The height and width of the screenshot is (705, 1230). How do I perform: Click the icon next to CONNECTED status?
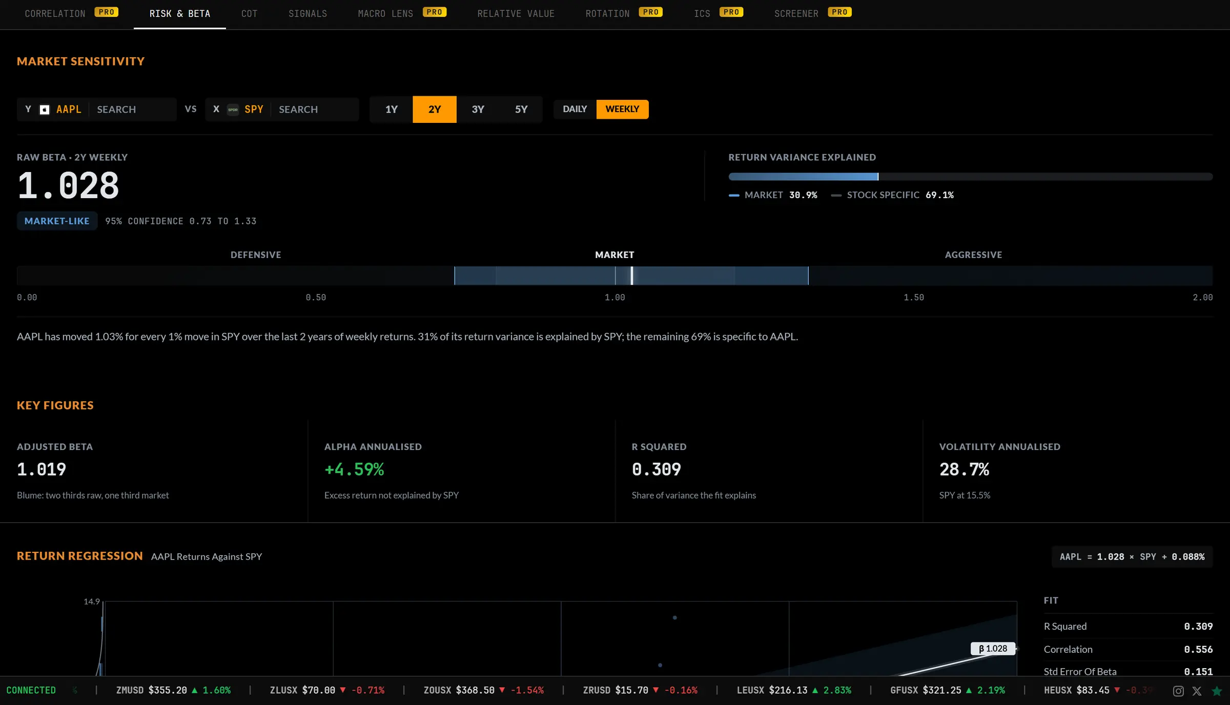[x=75, y=690]
